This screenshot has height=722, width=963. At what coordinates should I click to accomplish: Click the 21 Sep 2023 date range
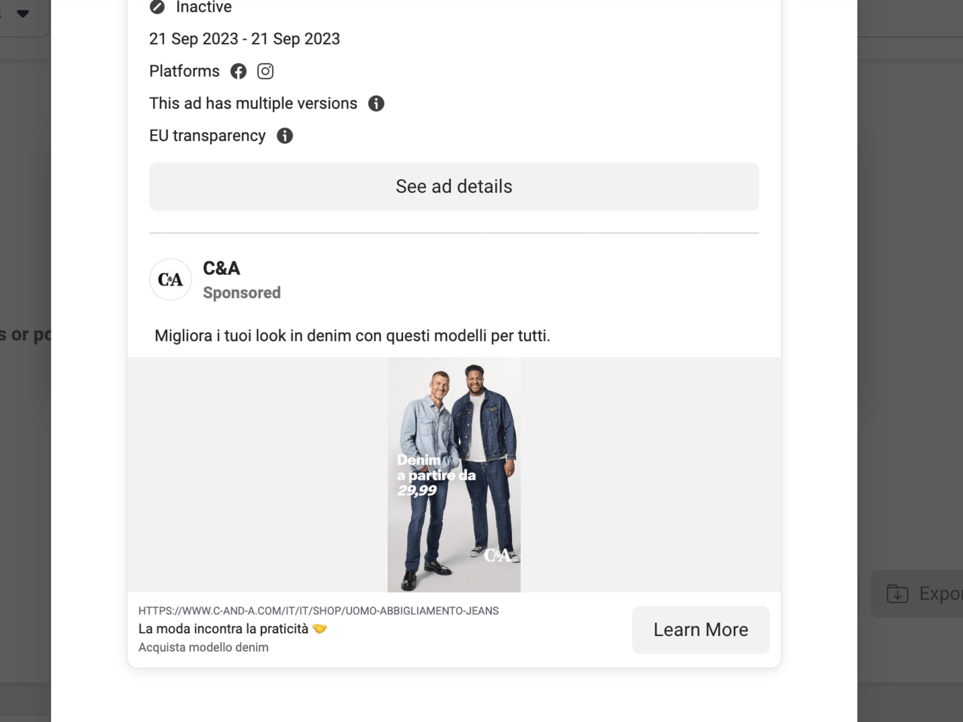(244, 39)
